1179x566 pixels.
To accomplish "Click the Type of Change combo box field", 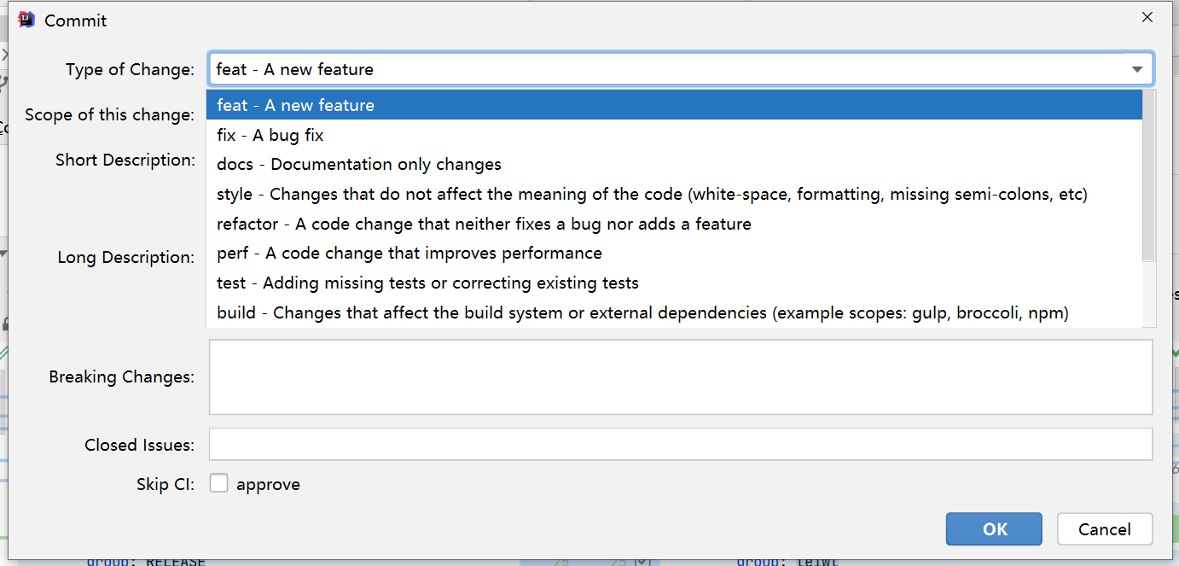I will (x=665, y=69).
